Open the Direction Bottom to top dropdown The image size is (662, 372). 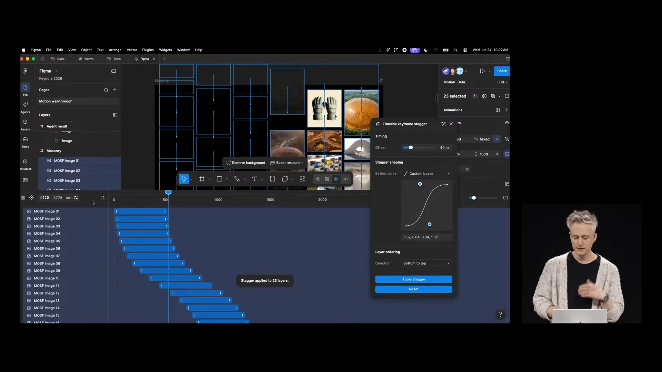pyautogui.click(x=427, y=263)
